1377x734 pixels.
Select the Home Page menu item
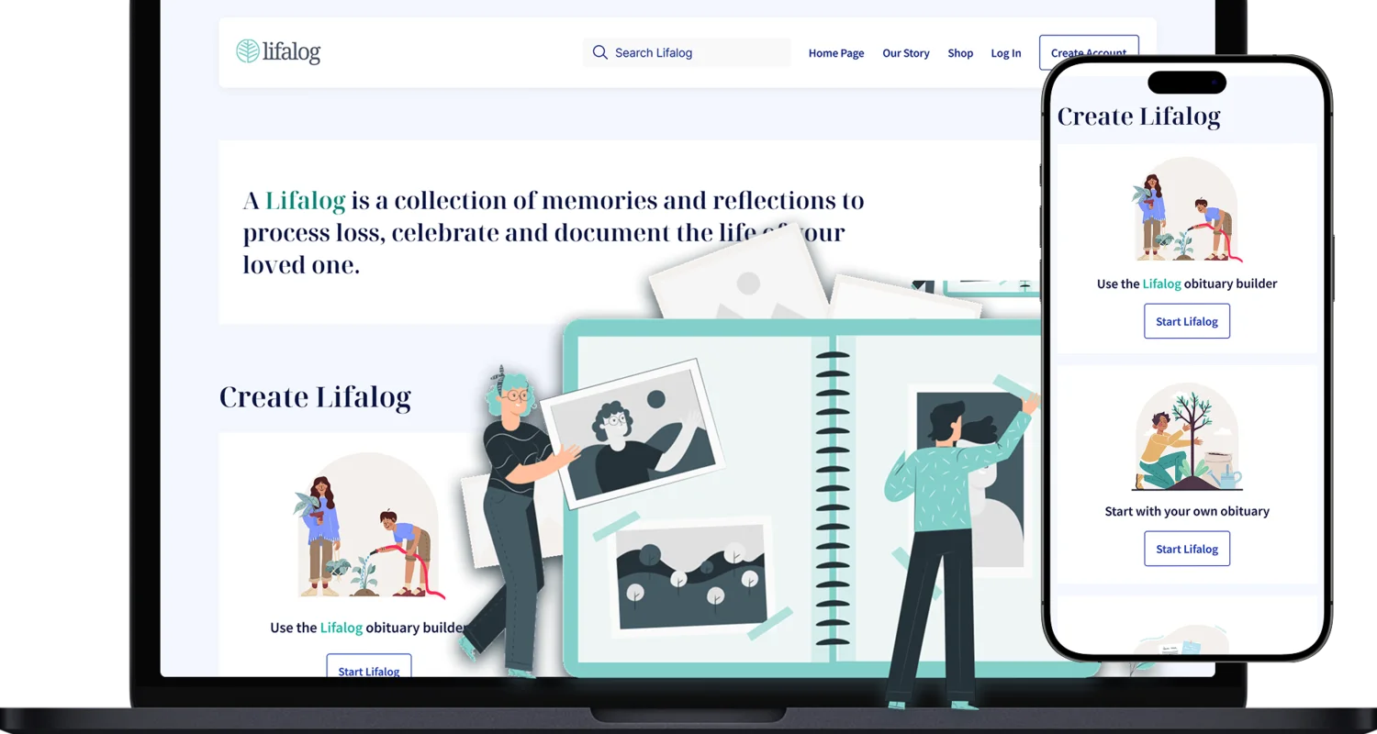coord(835,53)
